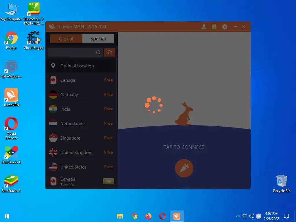The height and width of the screenshot is (222, 296).
Task: Click the German flag icon
Action: click(53, 95)
